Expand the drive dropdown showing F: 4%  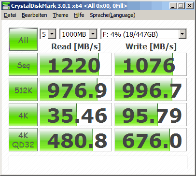click(x=182, y=34)
